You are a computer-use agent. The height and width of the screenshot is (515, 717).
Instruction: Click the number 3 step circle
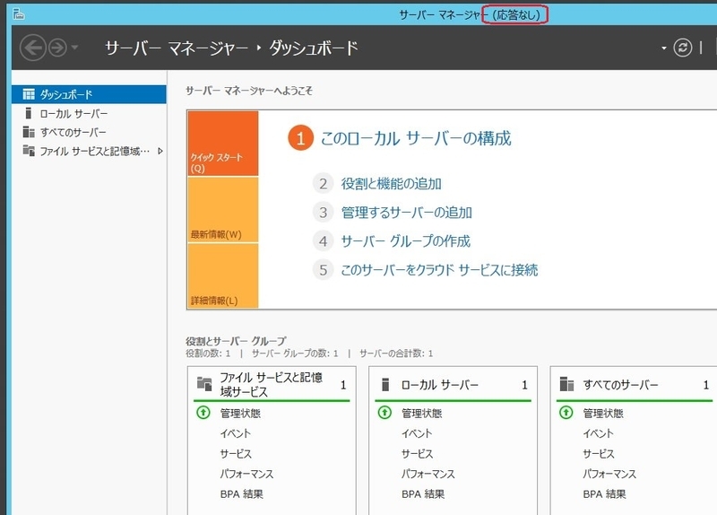[x=324, y=213]
